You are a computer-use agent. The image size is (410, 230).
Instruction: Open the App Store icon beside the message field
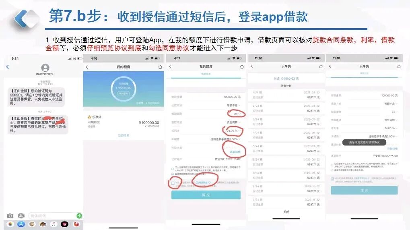(21, 216)
